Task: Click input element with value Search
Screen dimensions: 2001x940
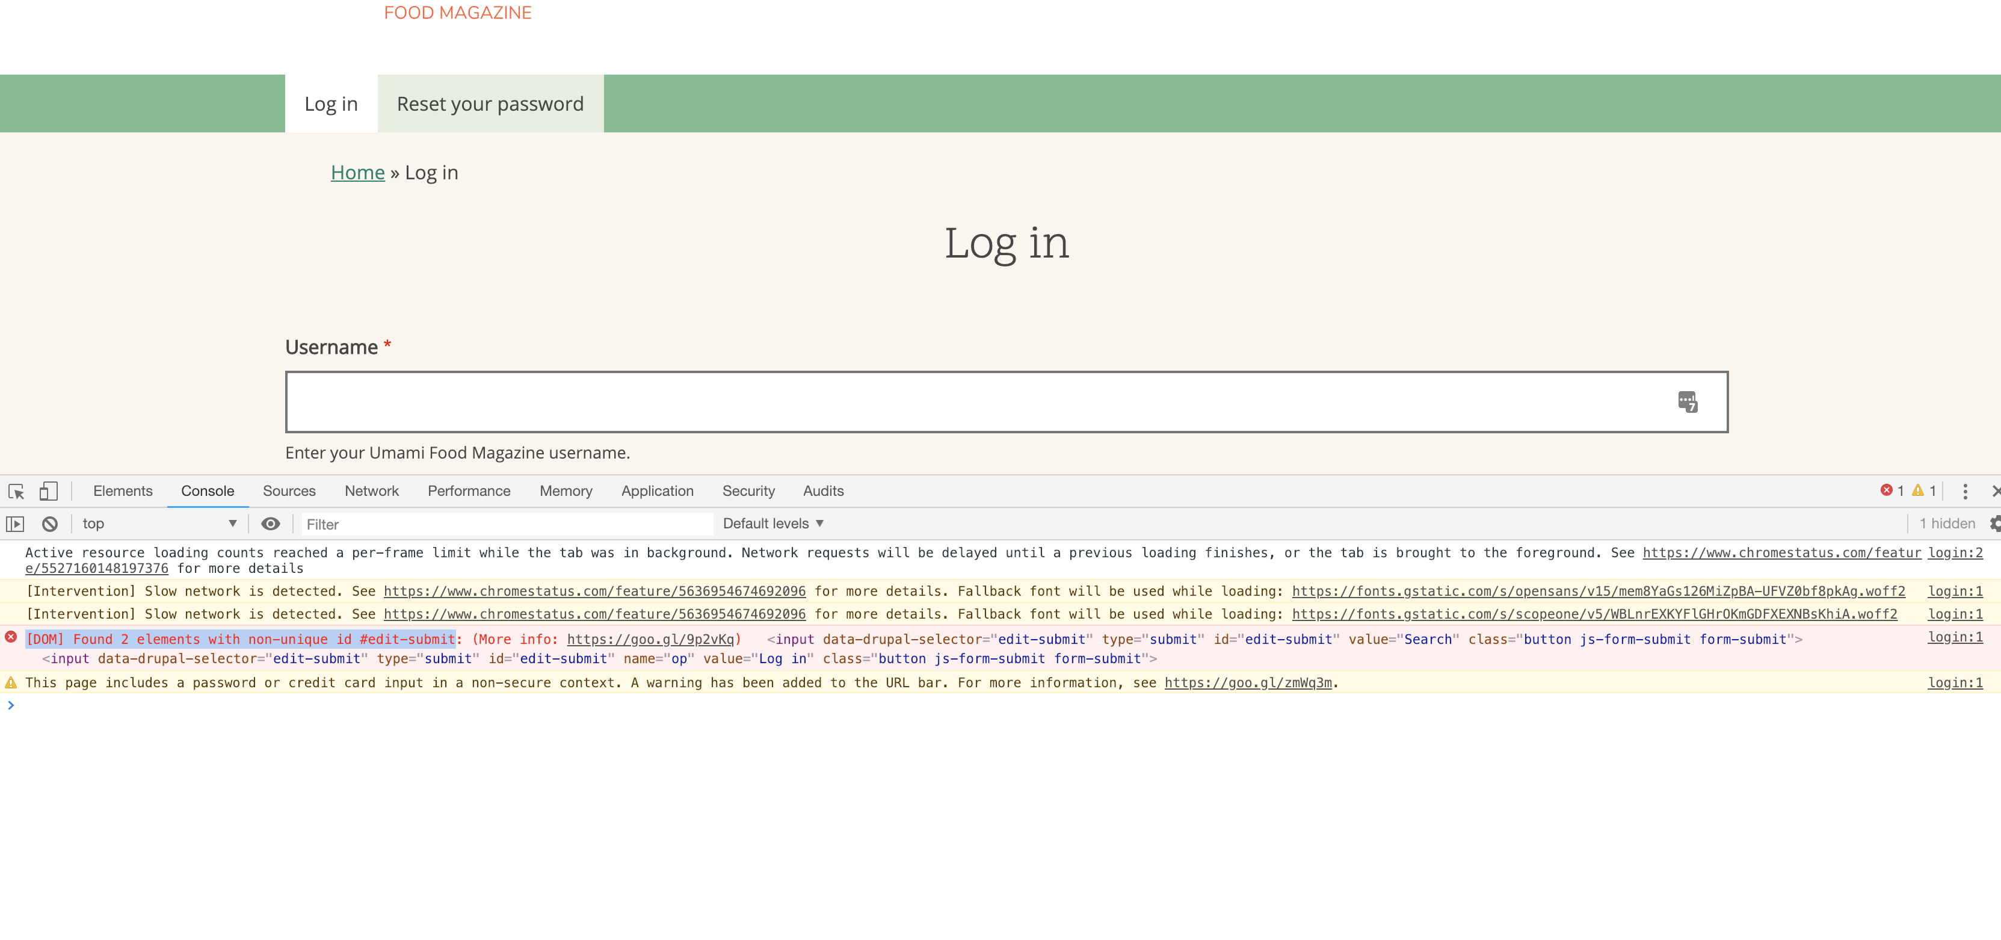Action: pyautogui.click(x=1284, y=639)
